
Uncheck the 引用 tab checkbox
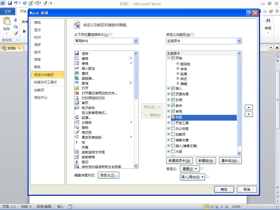click(173, 100)
